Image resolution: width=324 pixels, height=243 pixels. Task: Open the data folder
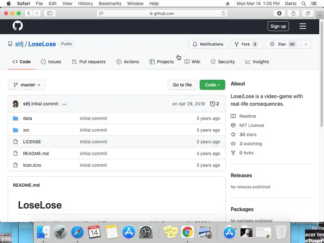(28, 118)
